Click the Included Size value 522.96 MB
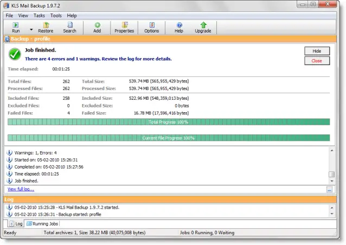This screenshot has width=346, height=245. point(159,98)
